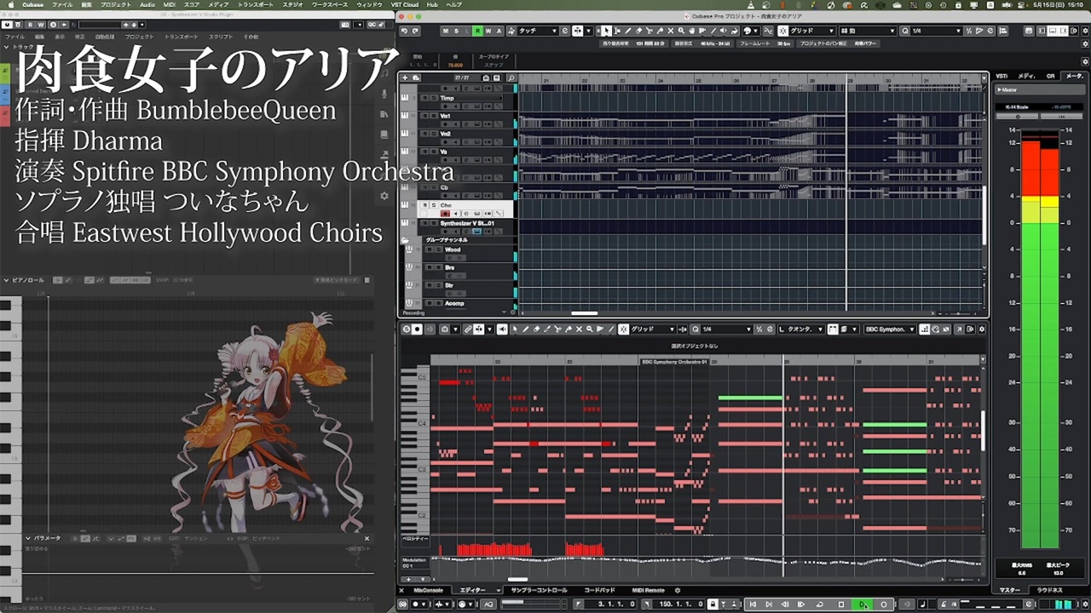
Task: Click the Redo arrow in Cubase toolbar
Action: pyautogui.click(x=415, y=31)
